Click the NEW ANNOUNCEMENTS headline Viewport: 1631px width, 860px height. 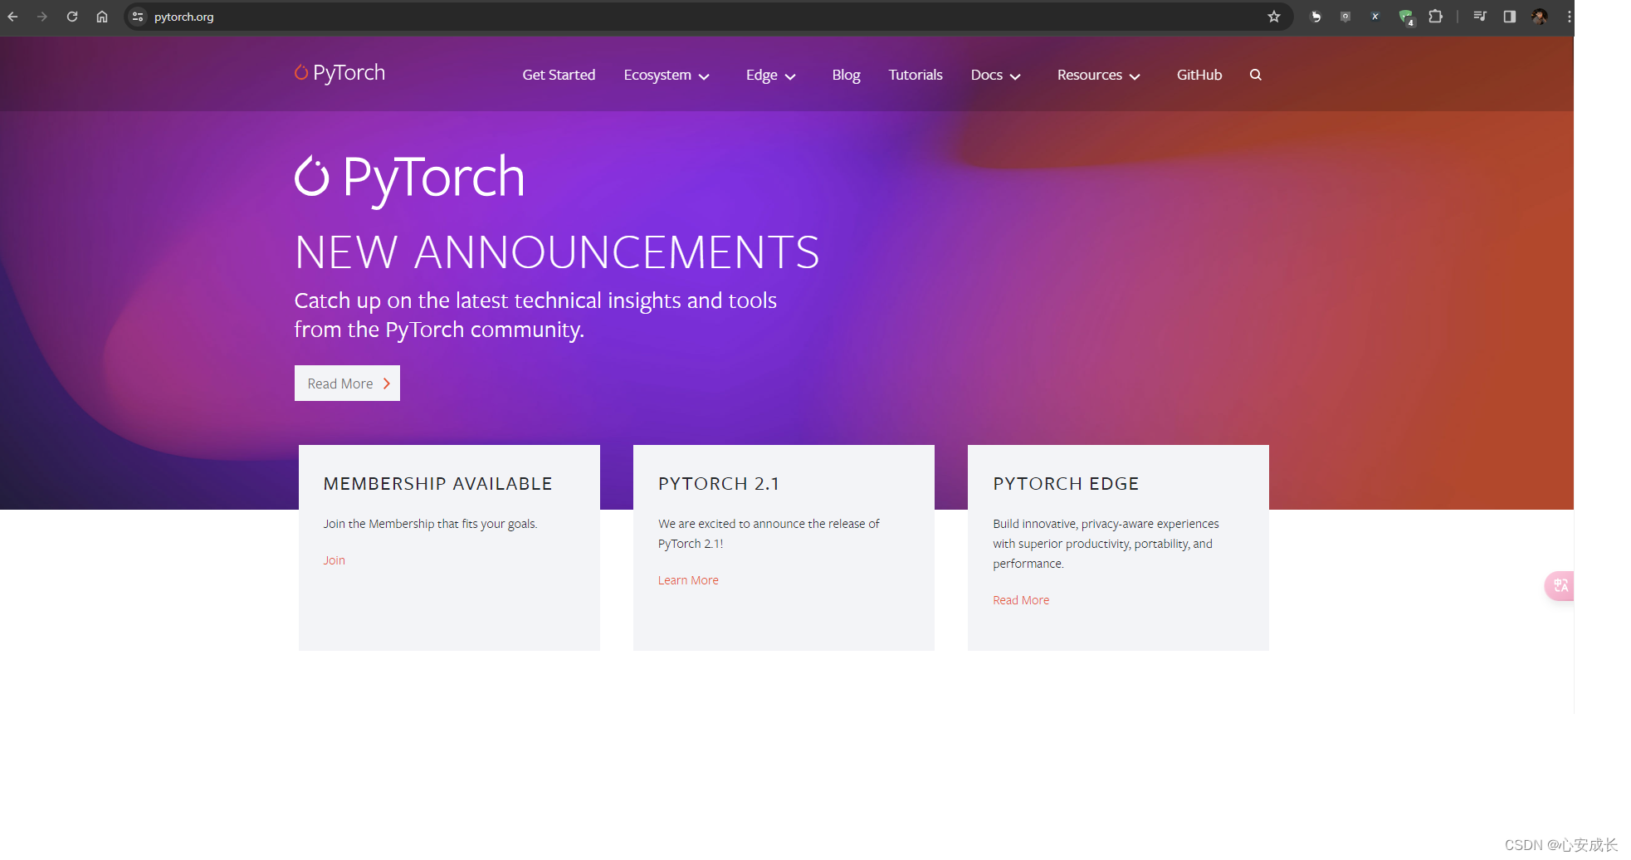click(557, 252)
